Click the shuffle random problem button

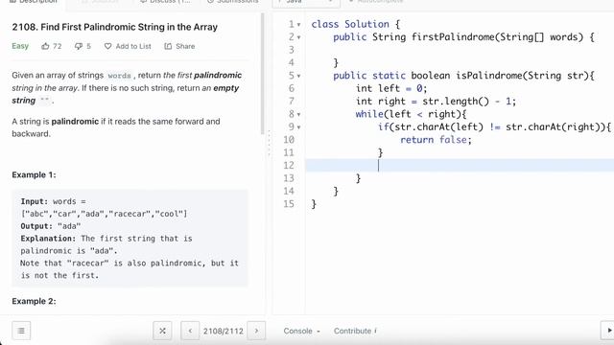click(162, 331)
